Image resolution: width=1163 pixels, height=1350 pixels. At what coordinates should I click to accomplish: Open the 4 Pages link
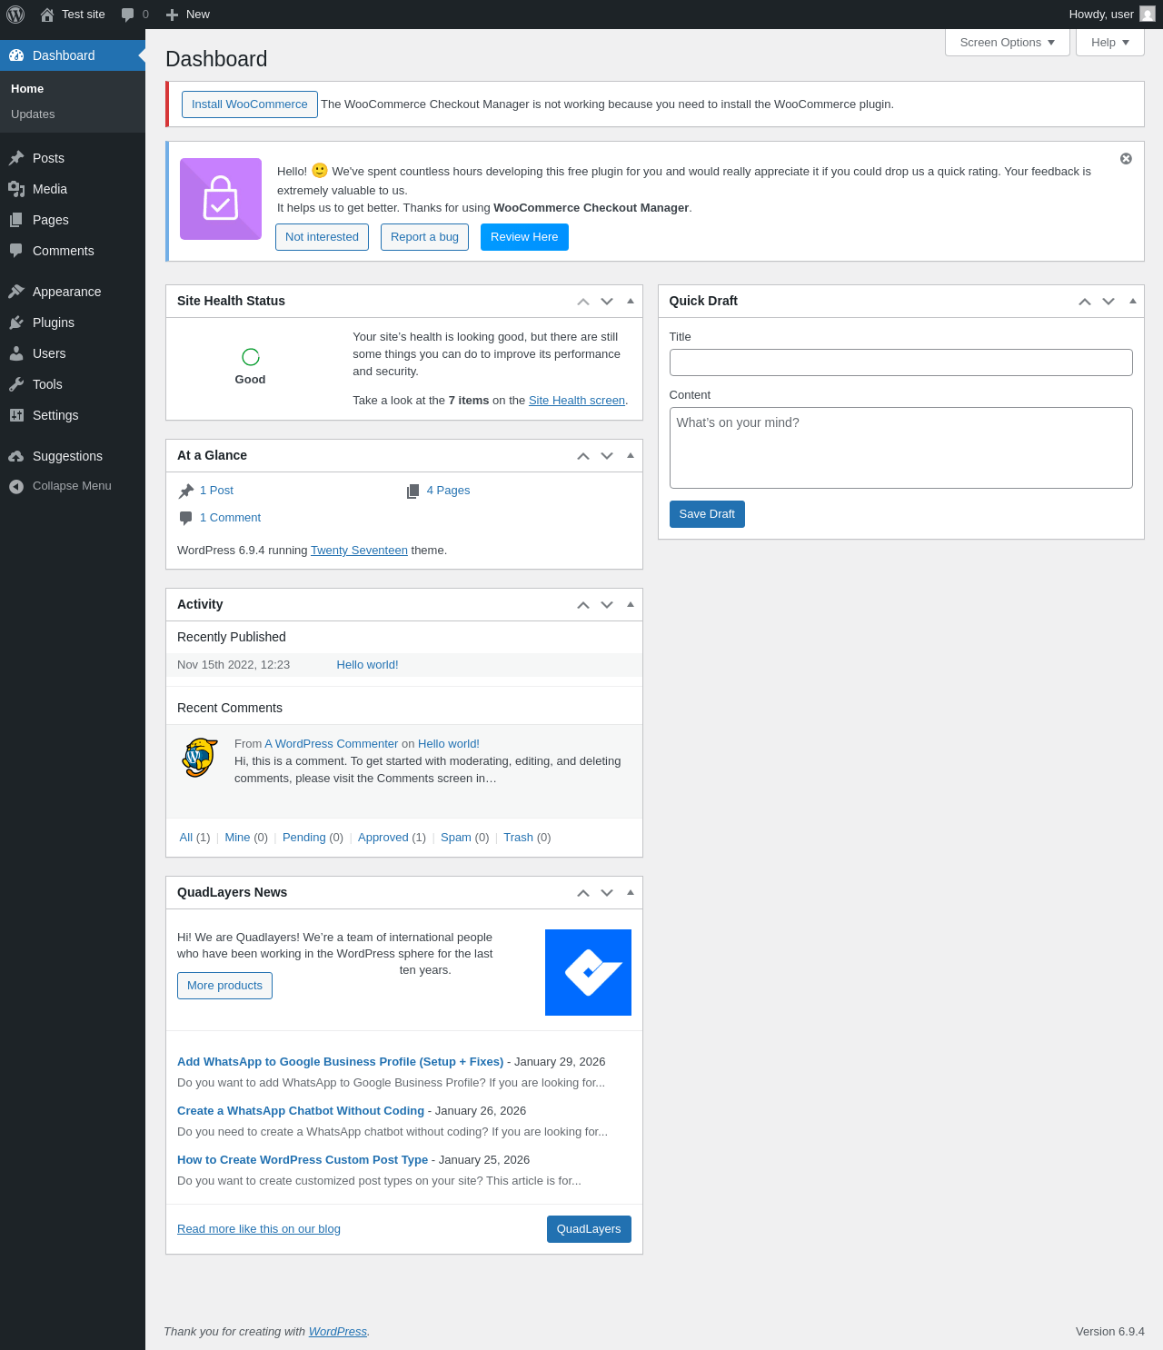[x=449, y=491]
